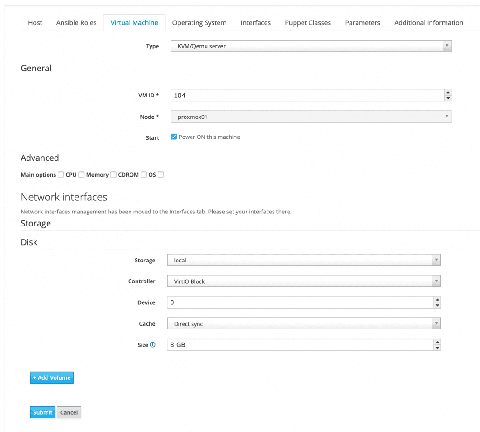The width and height of the screenshot is (480, 432).
Task: Toggle the Power ON this machine checkbox
Action: pos(174,137)
